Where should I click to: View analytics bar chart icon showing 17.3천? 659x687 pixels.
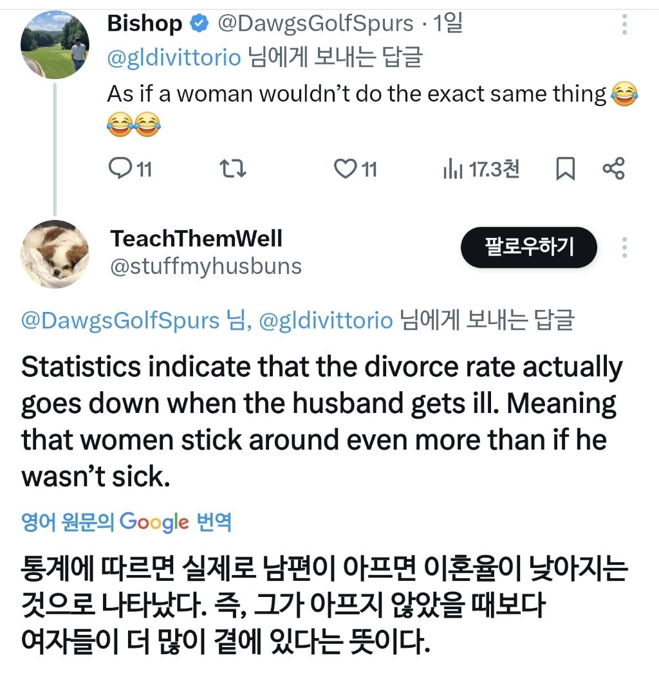click(x=454, y=169)
